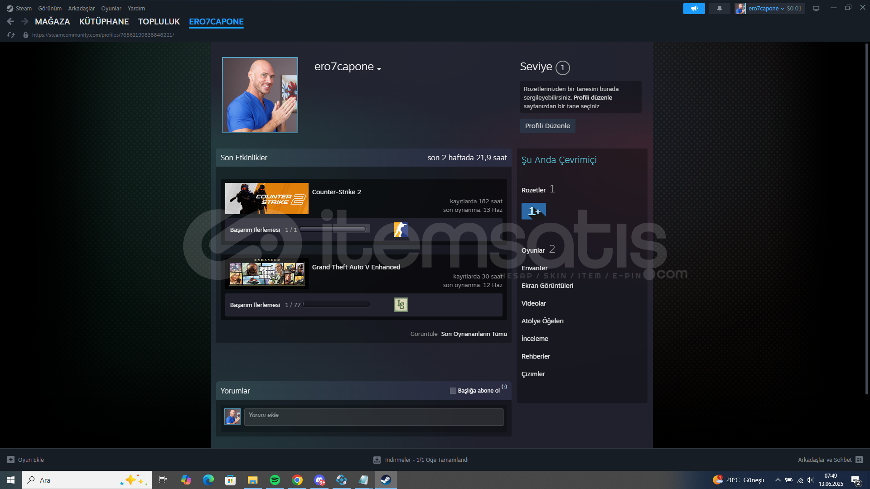Switch to the MAĞAZA tab
Image resolution: width=870 pixels, height=489 pixels.
[x=53, y=22]
